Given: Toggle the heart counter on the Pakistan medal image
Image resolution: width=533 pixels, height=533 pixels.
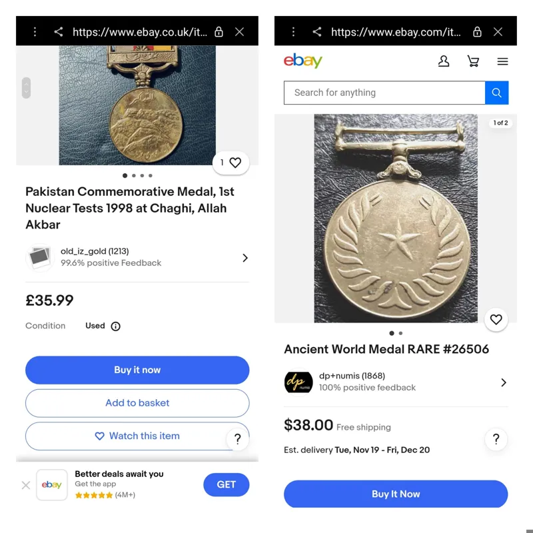Looking at the screenshot, I should click(231, 163).
